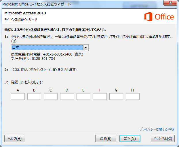Screen dimensions: 179x147
Task: Select confirmation ID field E
Action: (83, 97)
